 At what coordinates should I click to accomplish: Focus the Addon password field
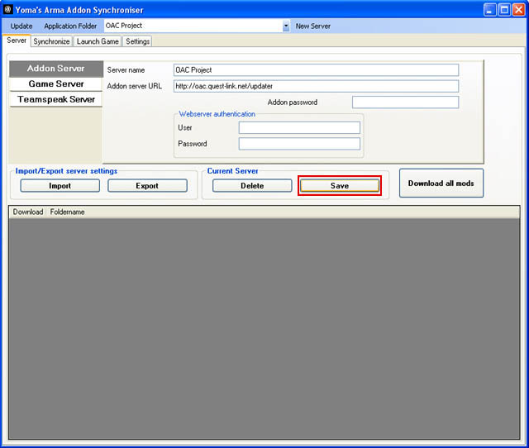click(x=405, y=102)
